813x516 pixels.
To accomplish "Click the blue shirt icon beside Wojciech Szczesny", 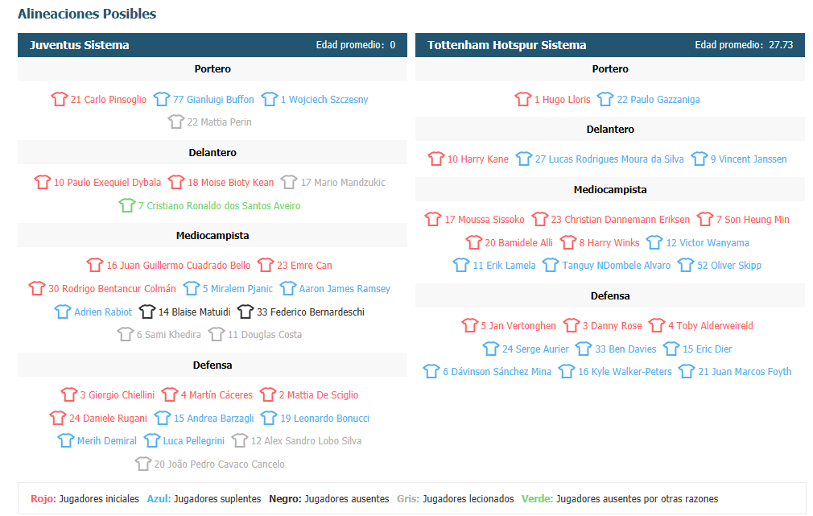I will pos(270,99).
